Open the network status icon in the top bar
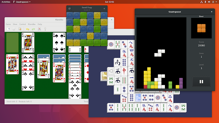This screenshot has height=123, width=219. [x=202, y=2]
